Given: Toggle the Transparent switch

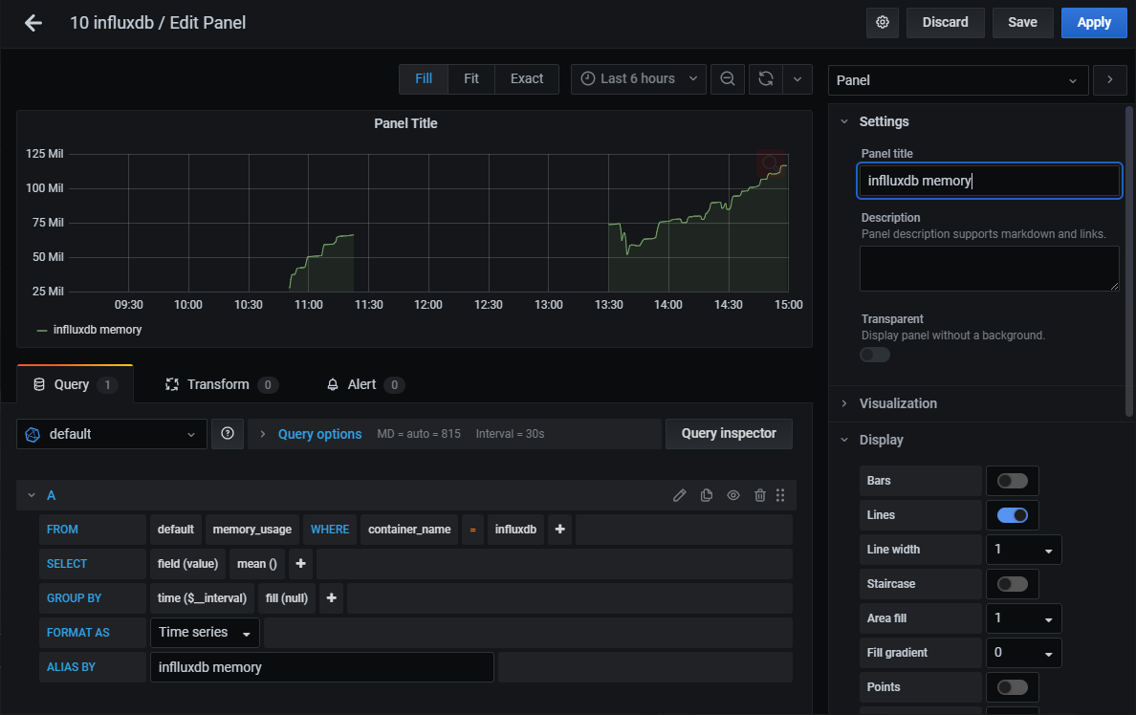Looking at the screenshot, I should coord(874,355).
